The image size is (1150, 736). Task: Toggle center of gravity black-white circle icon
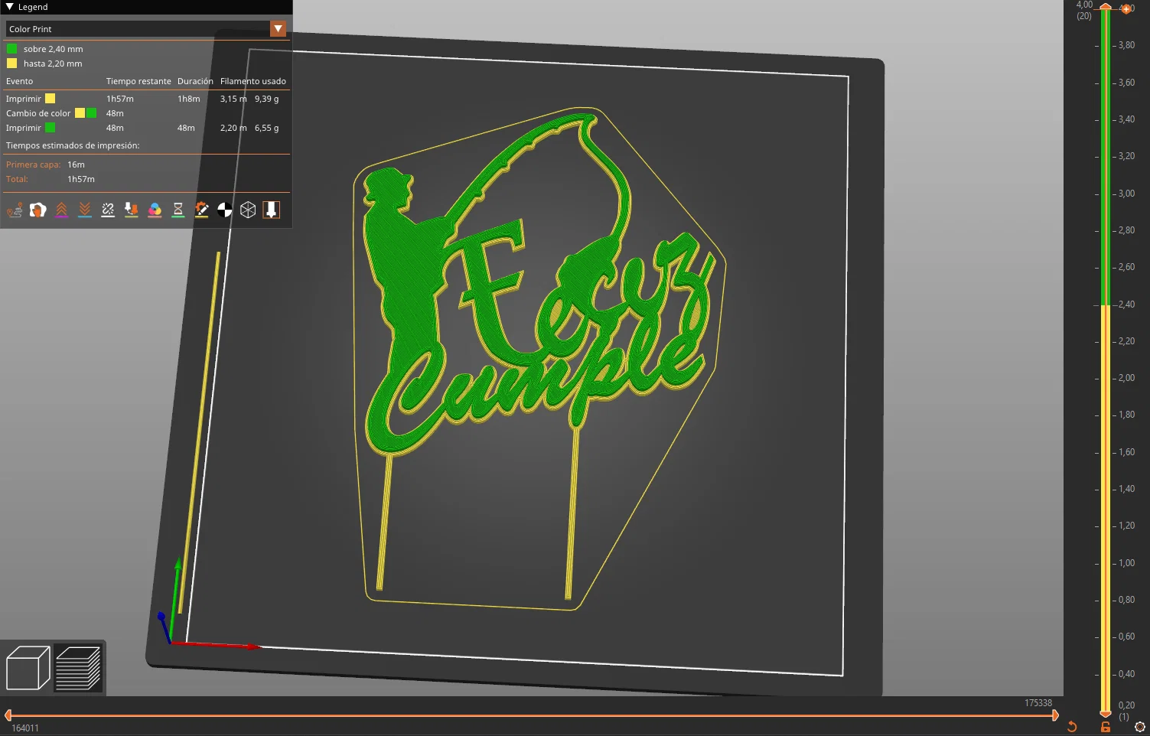(x=225, y=210)
